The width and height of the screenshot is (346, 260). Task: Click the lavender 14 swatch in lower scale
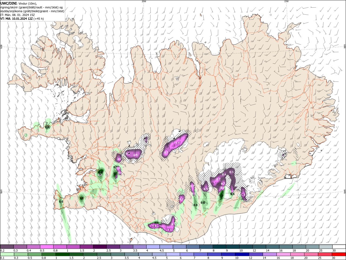[270, 254]
